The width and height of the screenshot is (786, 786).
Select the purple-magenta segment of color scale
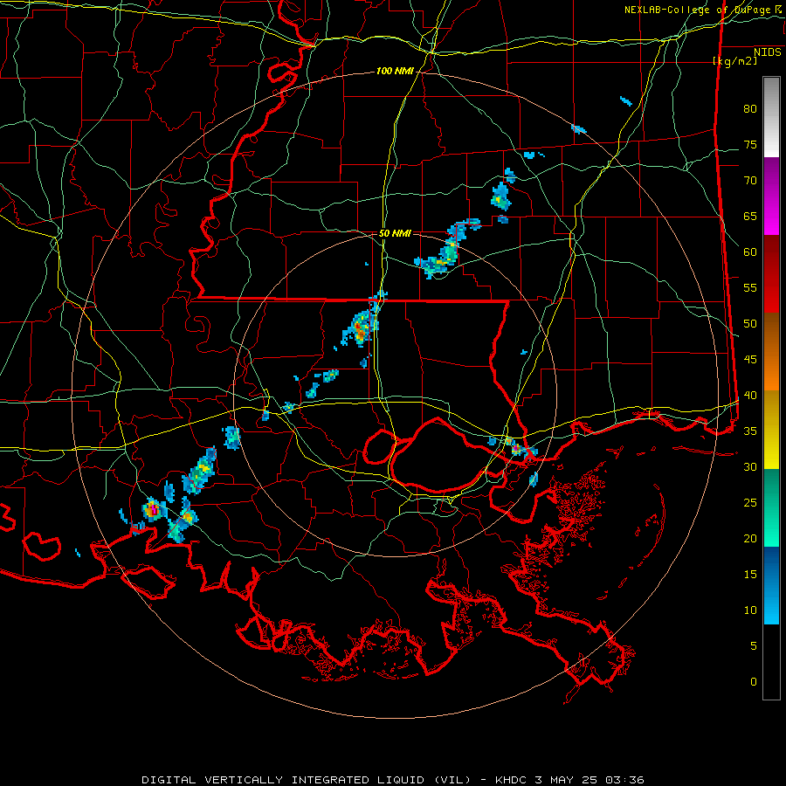tap(771, 196)
